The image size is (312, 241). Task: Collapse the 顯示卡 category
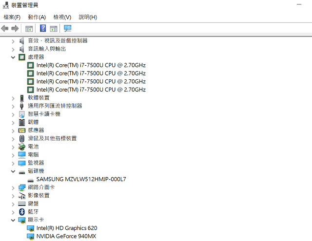[x=13, y=220]
